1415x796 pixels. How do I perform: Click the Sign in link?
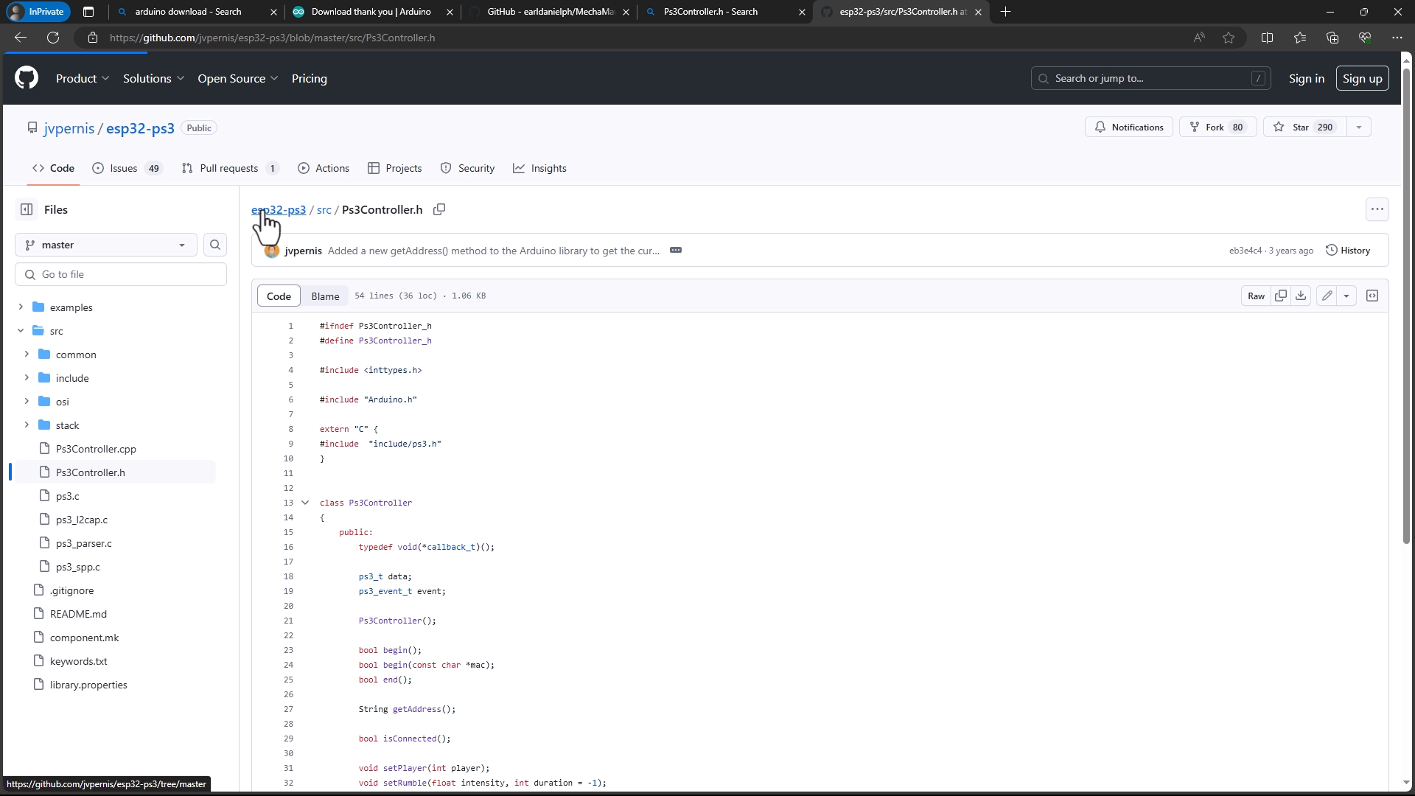tap(1306, 79)
